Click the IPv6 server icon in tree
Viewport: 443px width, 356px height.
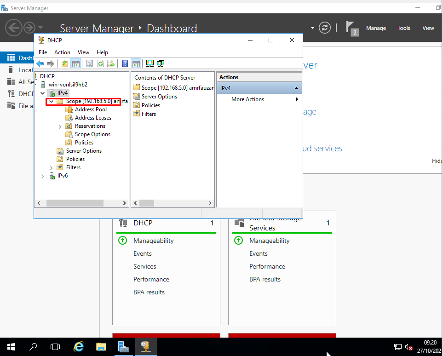[52, 176]
